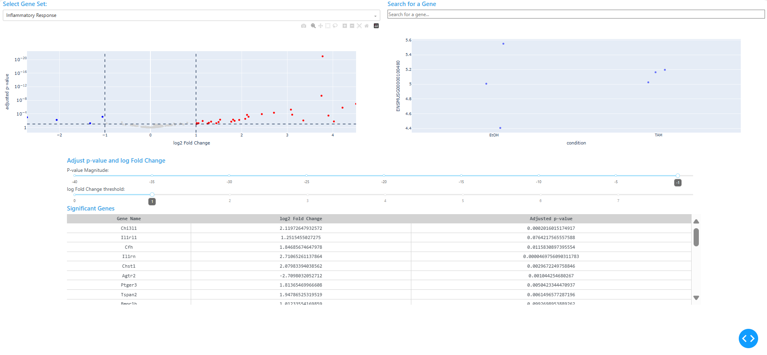Click the blue code toggle button

point(748,338)
